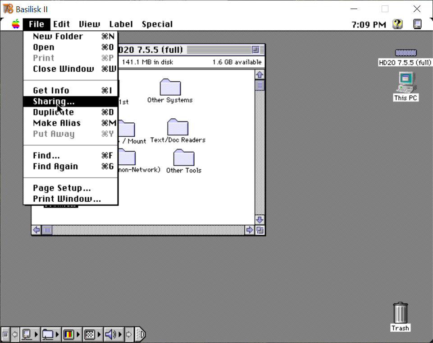433x343 pixels.
Task: Choose Make Alias from File menu
Action: 71,123
